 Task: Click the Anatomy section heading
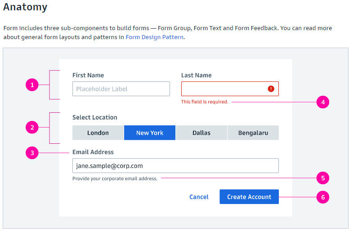click(x=25, y=7)
